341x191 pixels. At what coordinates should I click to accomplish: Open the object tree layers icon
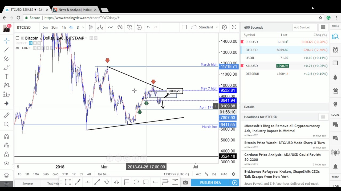pyautogui.click(x=6, y=175)
